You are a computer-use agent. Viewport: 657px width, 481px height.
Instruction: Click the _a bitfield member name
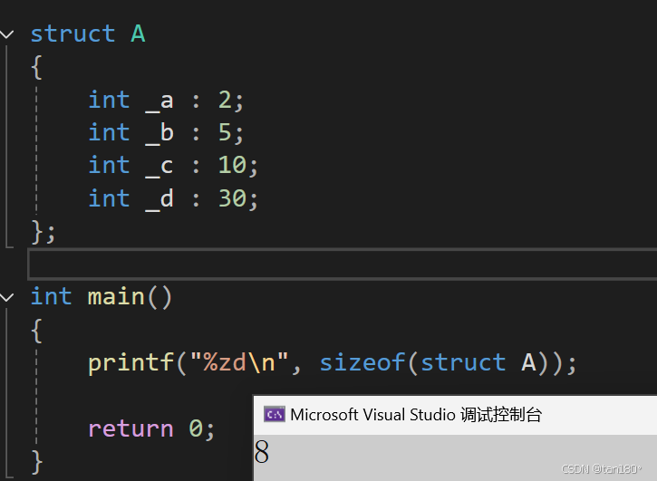point(159,101)
